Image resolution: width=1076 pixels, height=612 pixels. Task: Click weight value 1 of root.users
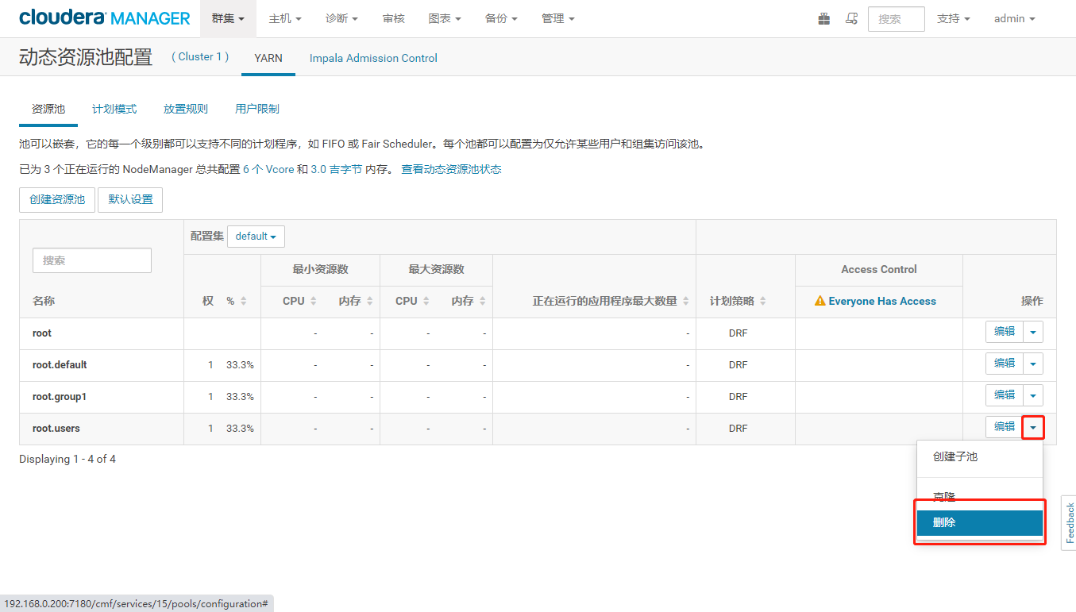point(210,428)
